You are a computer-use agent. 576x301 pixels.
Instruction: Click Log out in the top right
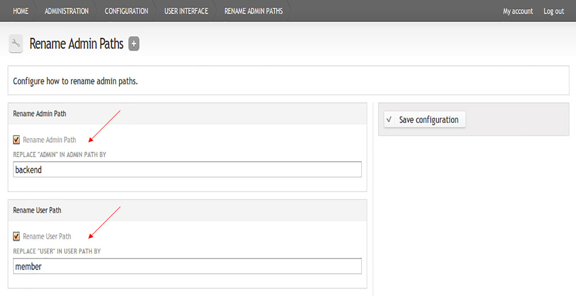553,11
